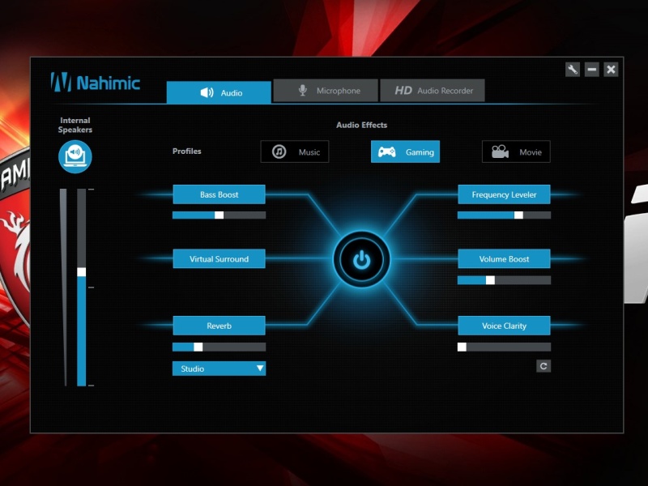Click the Internal Speakers label
This screenshot has width=648, height=486.
pyautogui.click(x=75, y=125)
